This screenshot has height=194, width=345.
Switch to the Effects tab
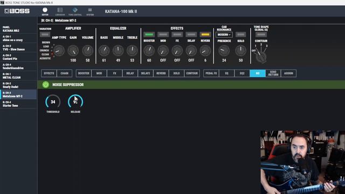tap(49, 73)
